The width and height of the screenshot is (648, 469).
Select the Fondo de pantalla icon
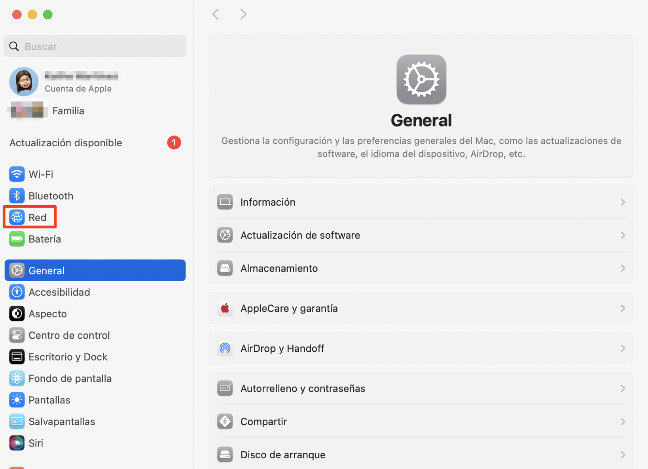click(x=17, y=378)
